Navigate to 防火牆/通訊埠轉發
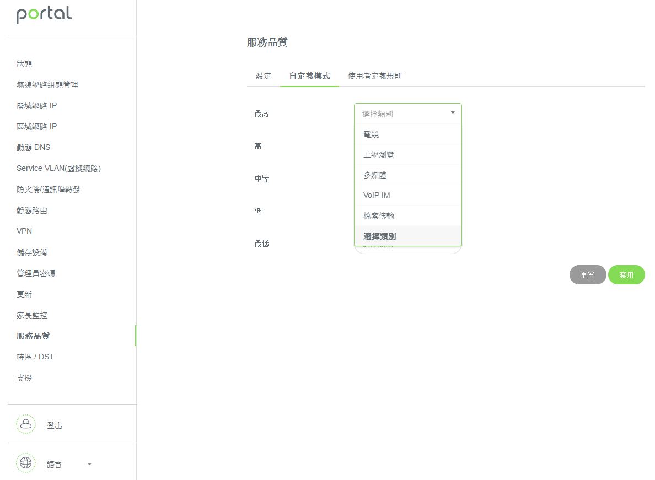Screen dimensions: 655x480 coord(49,190)
